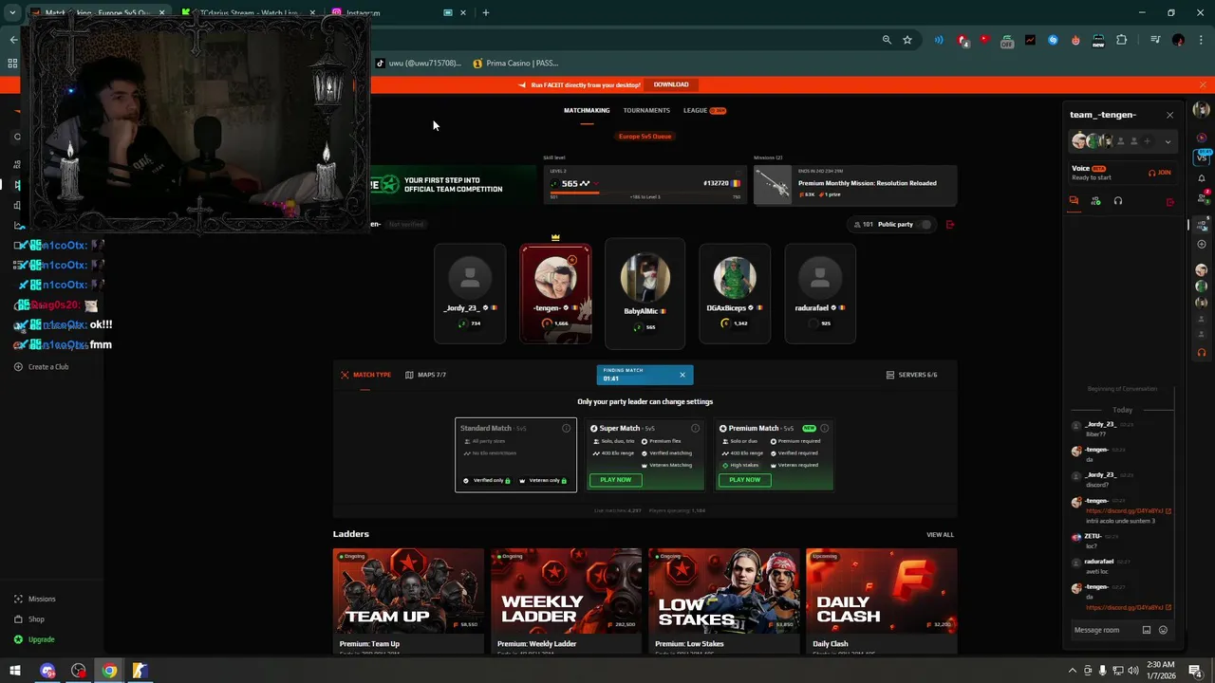Go to the Tournaments tab
Image resolution: width=1215 pixels, height=683 pixels.
pyautogui.click(x=646, y=111)
